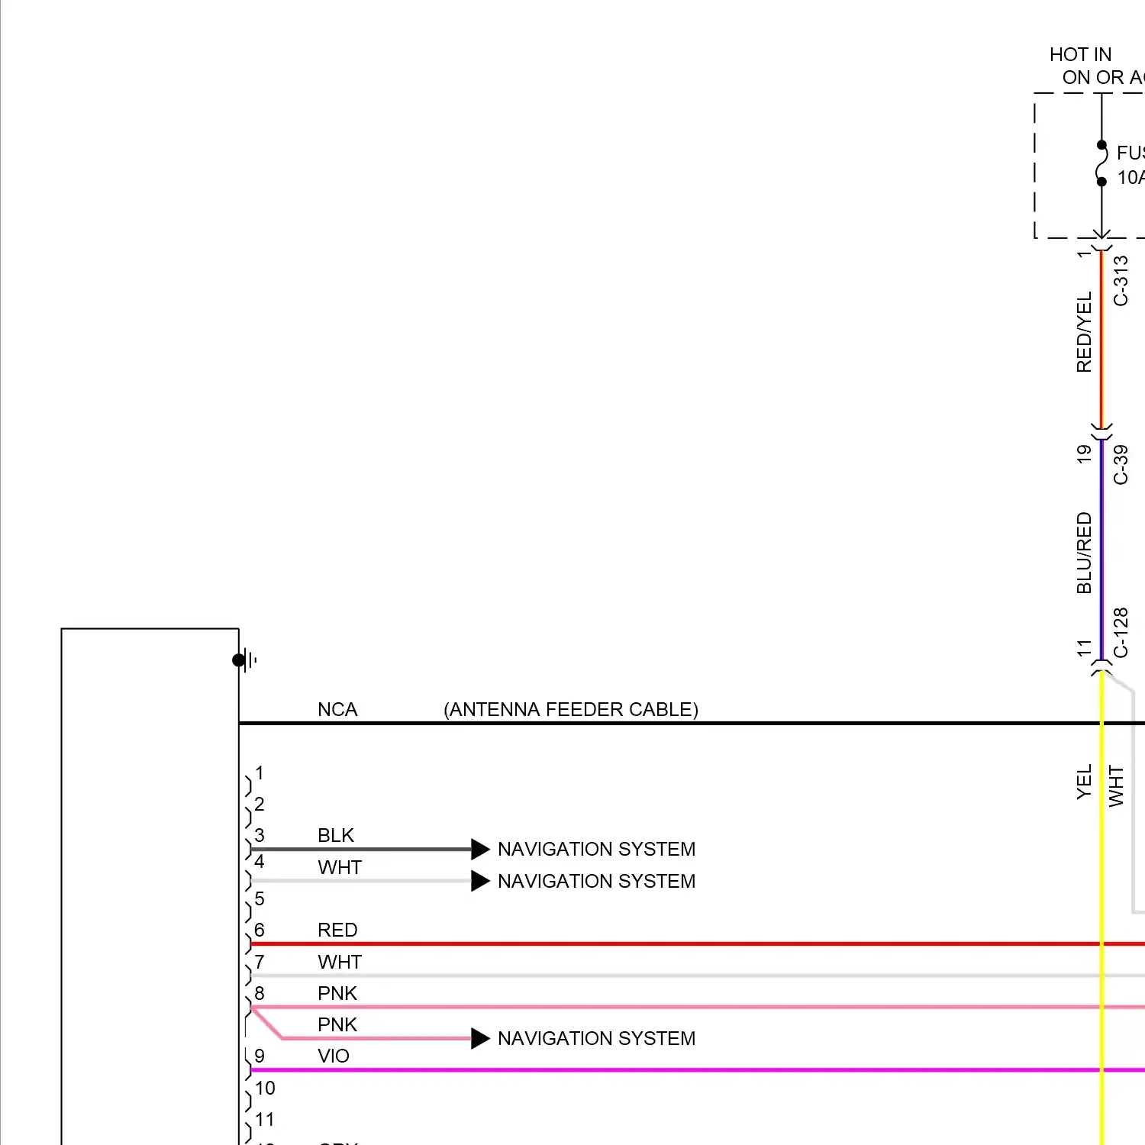The image size is (1145, 1145).
Task: Click the magenta VIO wire from pin 9
Action: [698, 1070]
